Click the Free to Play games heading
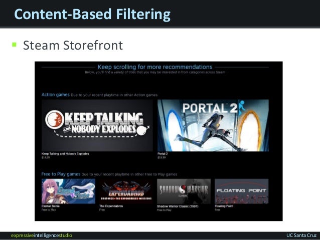This screenshot has height=240, width=320. click(61, 174)
